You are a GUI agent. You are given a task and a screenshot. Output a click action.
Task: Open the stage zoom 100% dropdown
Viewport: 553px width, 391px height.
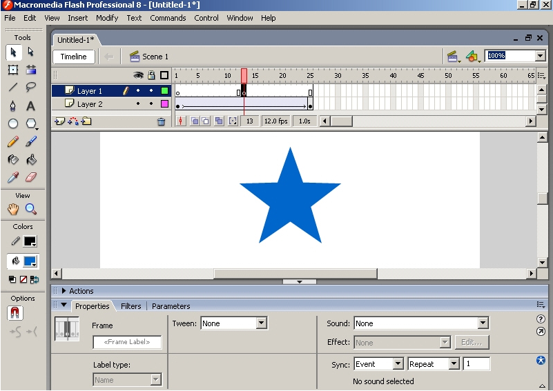541,56
